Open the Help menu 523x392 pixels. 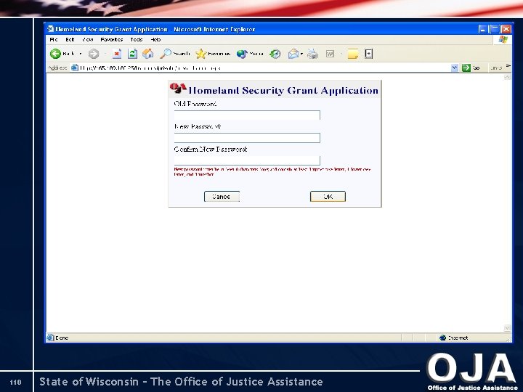pyautogui.click(x=155, y=40)
